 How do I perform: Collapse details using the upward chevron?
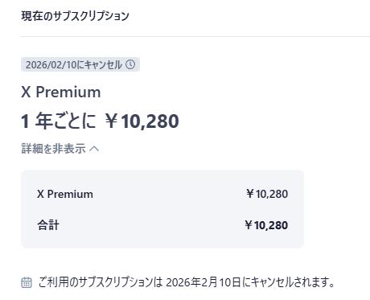click(x=94, y=149)
